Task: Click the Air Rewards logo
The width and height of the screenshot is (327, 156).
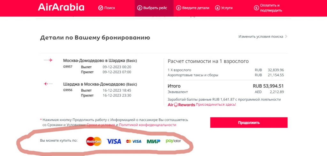Action: pos(181,105)
